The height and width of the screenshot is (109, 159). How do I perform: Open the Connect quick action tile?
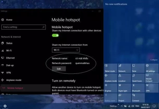coord(138,98)
